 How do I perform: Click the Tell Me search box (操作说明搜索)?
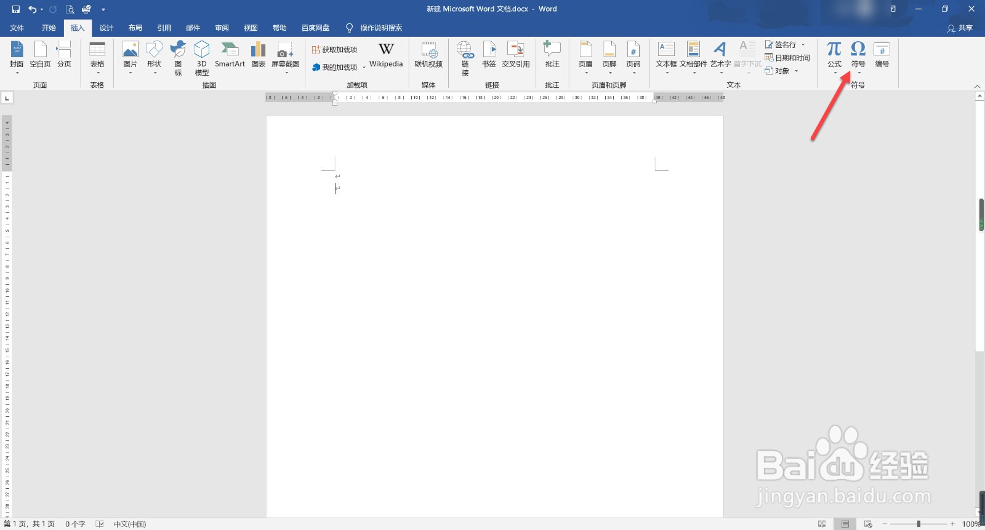click(x=374, y=28)
